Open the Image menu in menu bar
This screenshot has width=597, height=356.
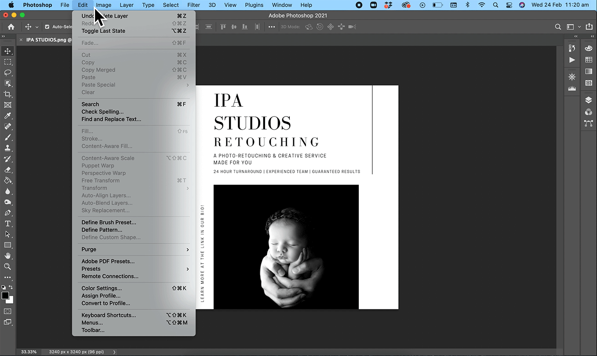104,5
